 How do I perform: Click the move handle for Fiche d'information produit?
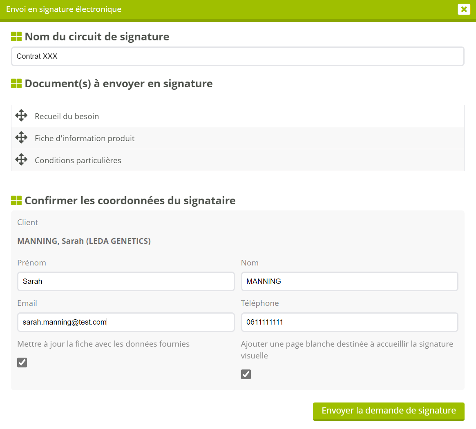pos(21,138)
